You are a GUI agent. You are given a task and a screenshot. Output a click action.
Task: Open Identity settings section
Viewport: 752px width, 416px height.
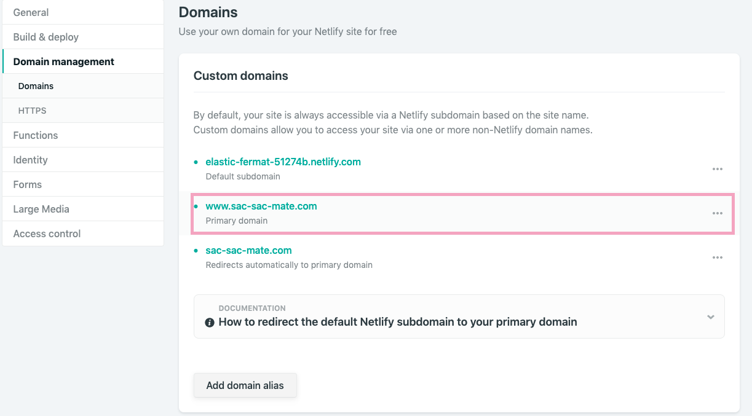[x=30, y=160]
